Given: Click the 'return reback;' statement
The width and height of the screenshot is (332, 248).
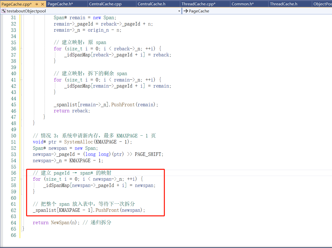Looking at the screenshot, I should point(72,111).
